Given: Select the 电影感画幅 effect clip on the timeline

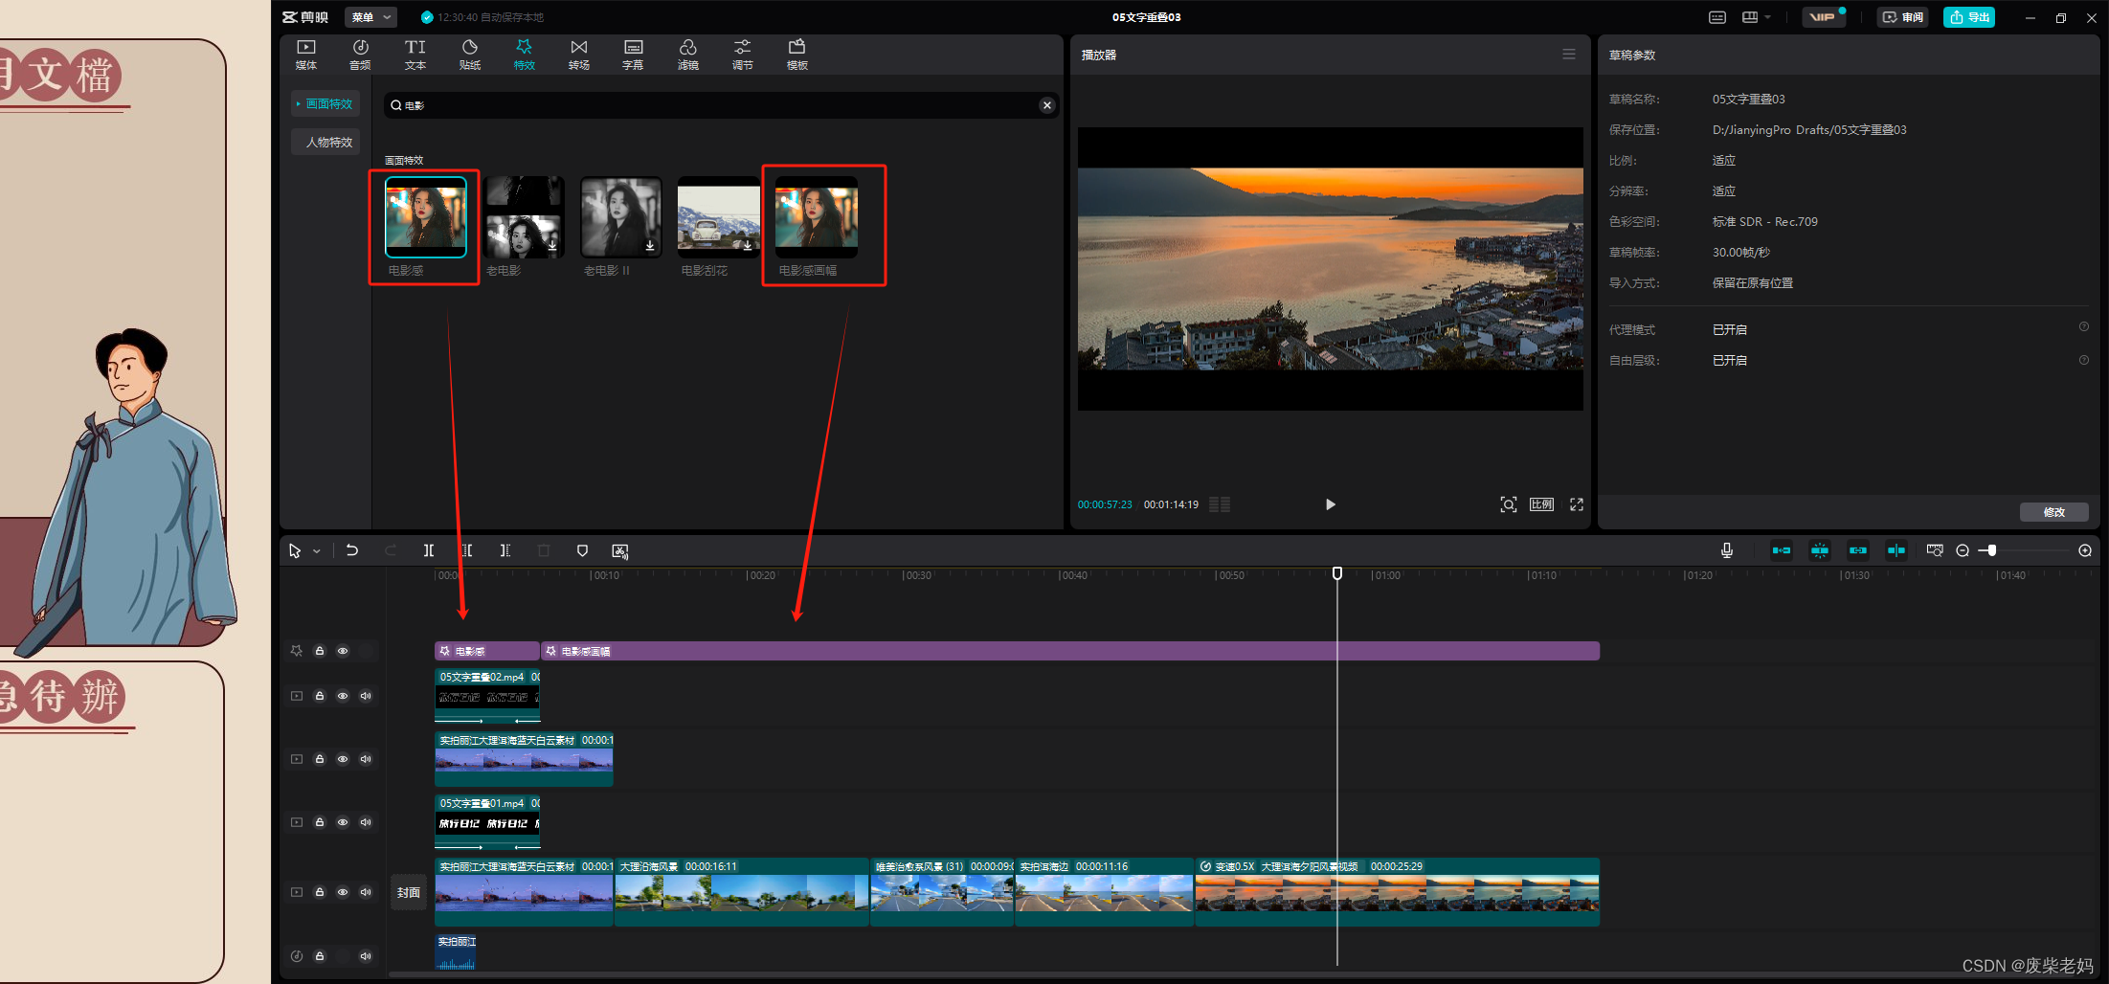Looking at the screenshot, I should click(1070, 651).
